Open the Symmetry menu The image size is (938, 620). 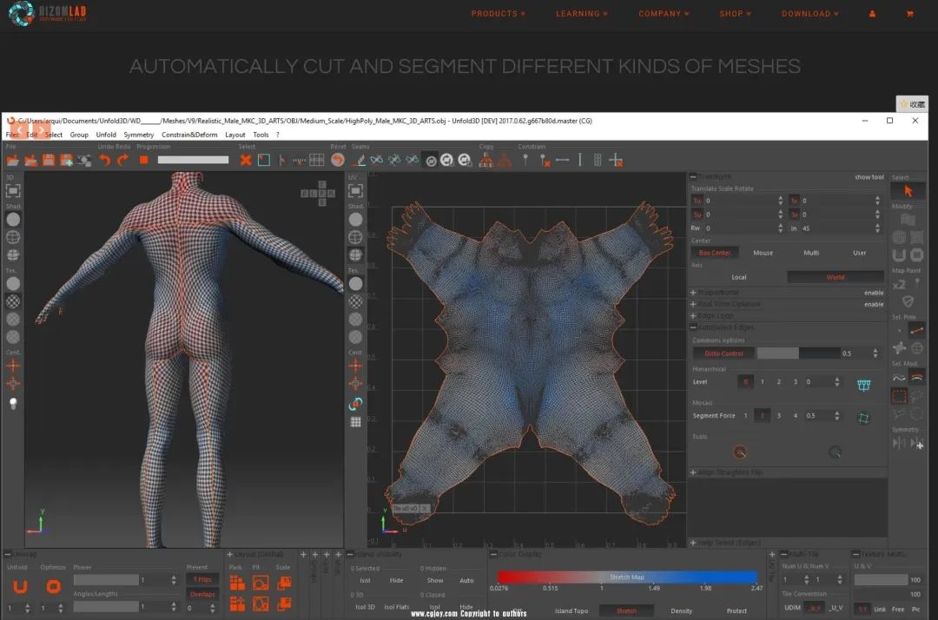[x=138, y=135]
